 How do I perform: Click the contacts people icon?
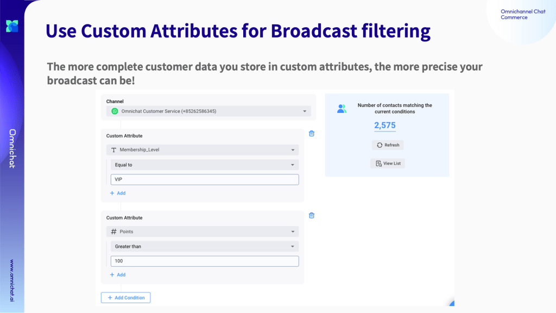(x=342, y=109)
